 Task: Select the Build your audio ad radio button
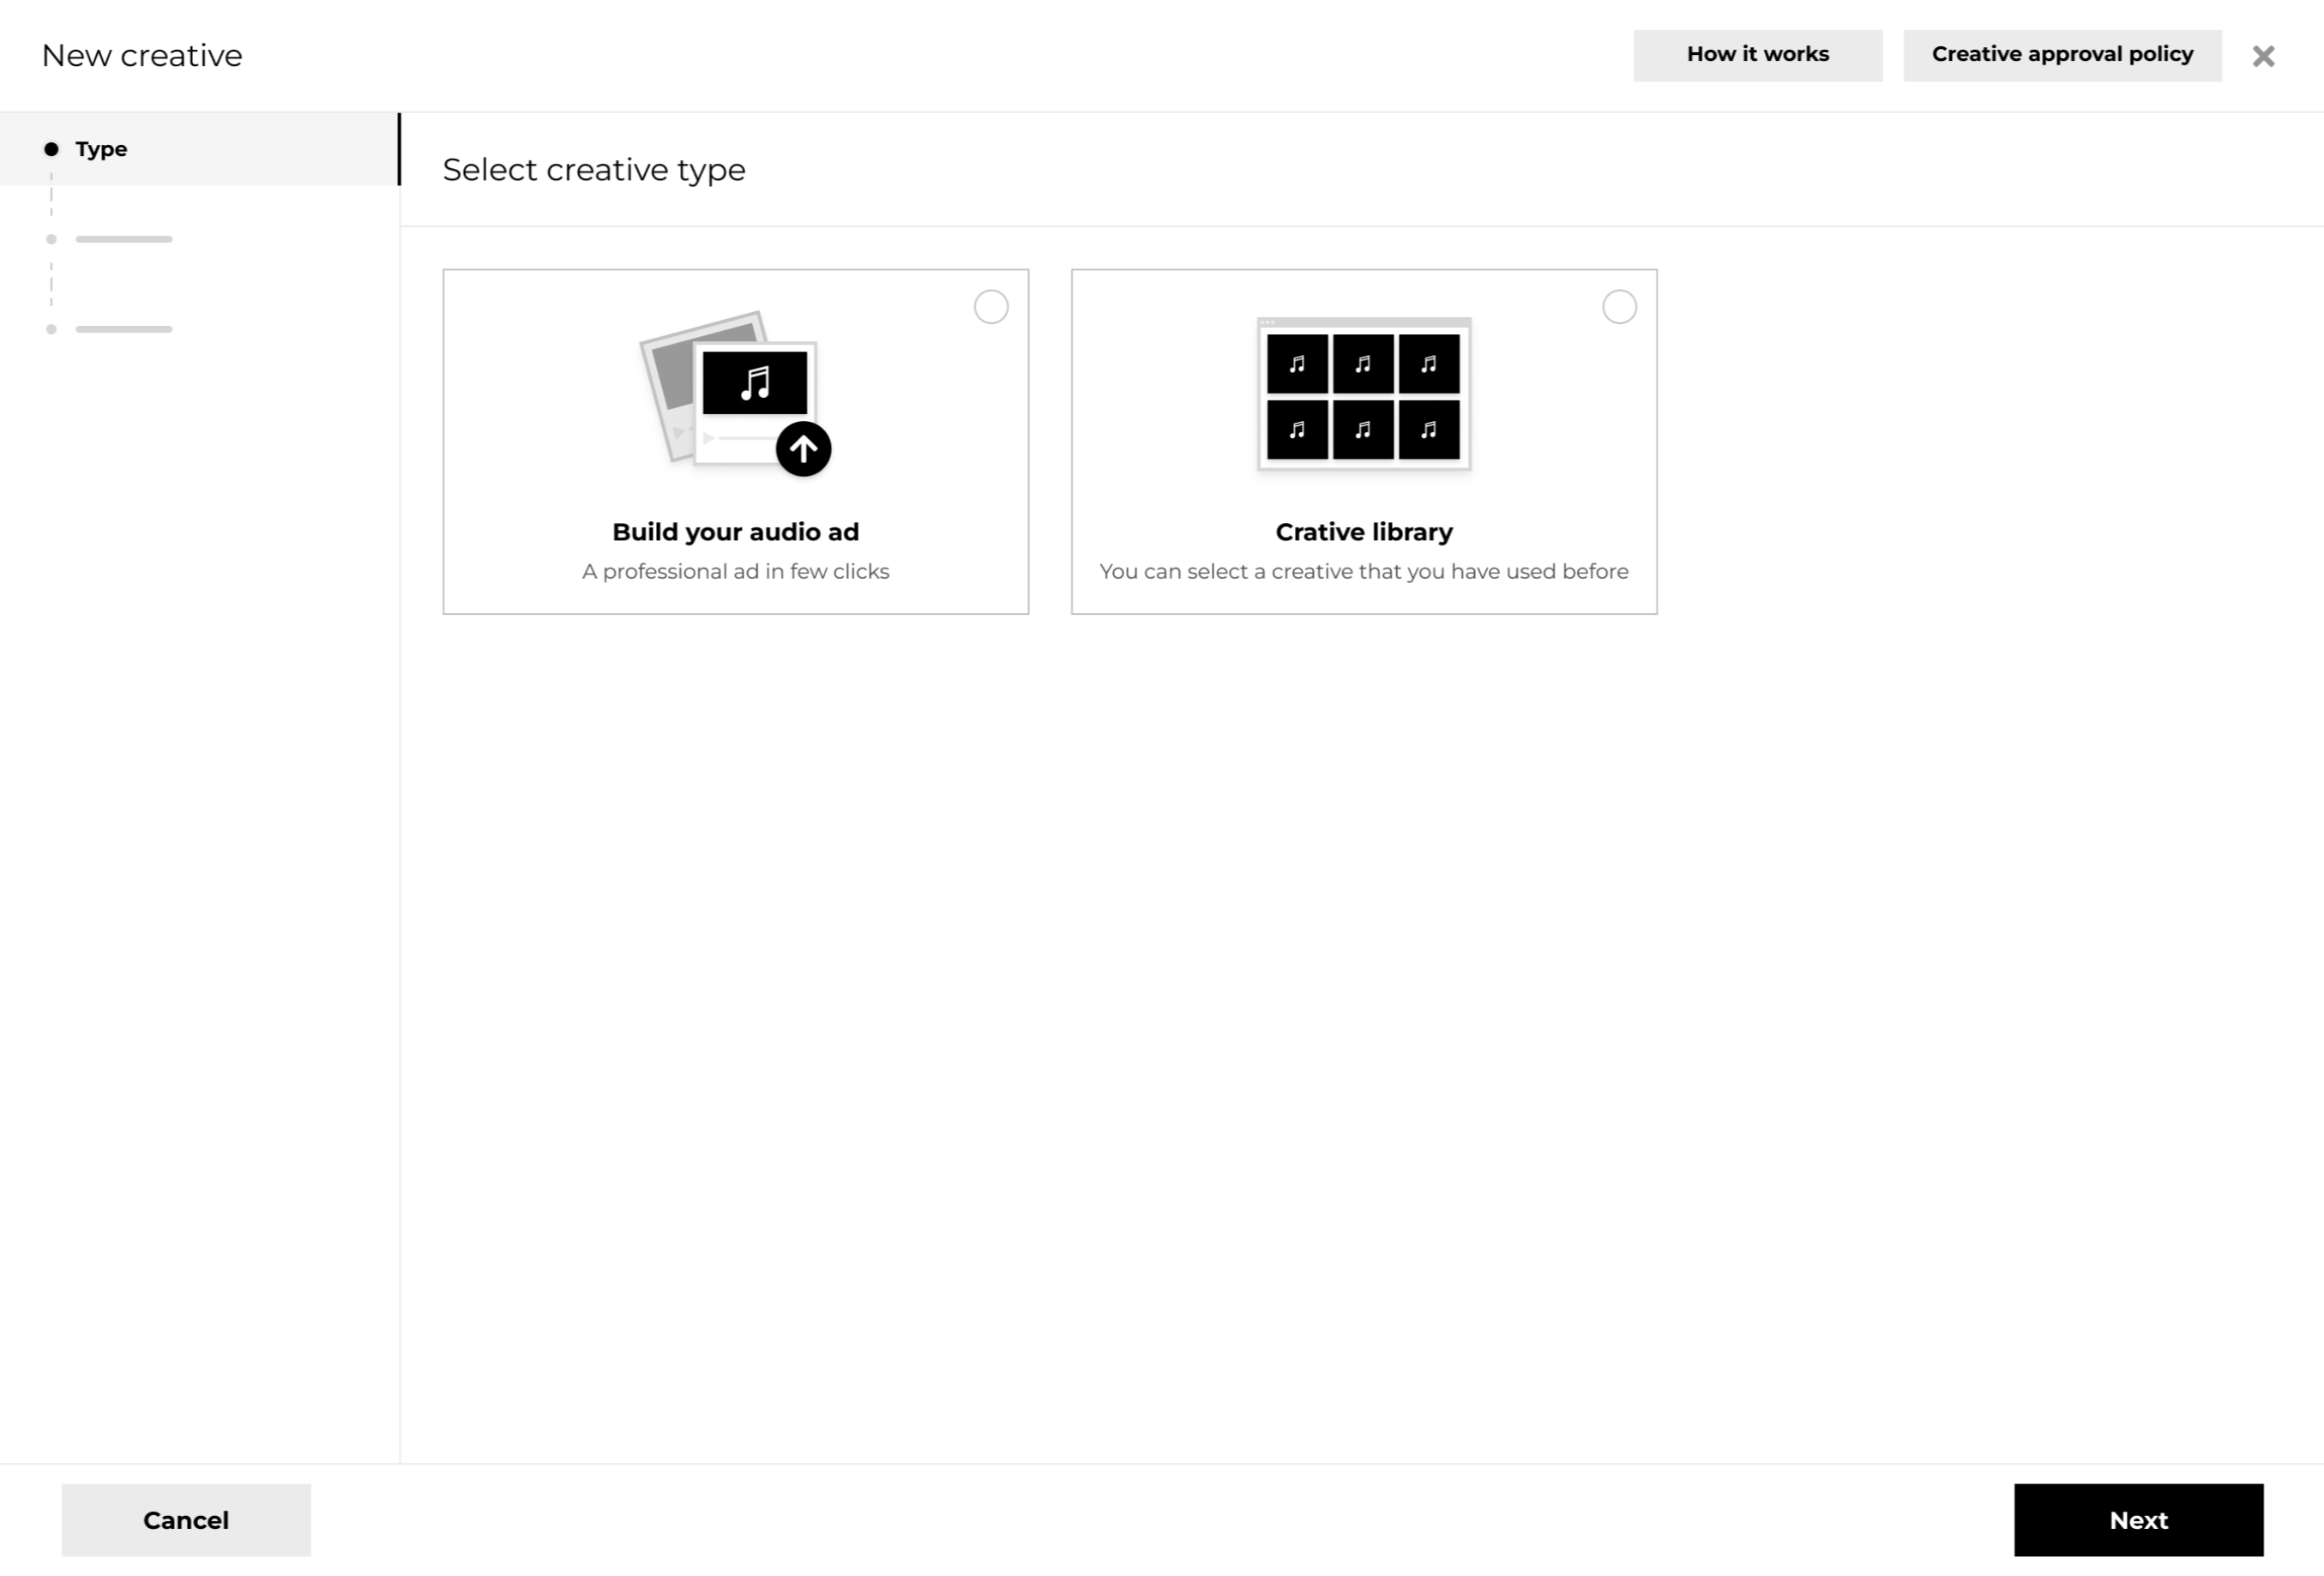pyautogui.click(x=991, y=307)
